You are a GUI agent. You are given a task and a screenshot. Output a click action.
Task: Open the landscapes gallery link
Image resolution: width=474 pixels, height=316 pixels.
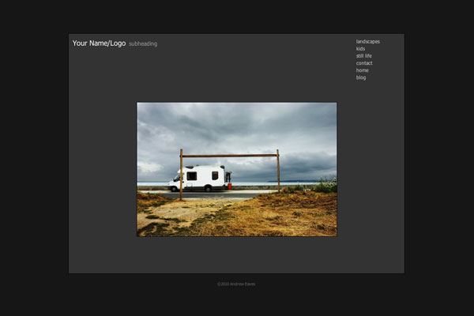pos(367,42)
